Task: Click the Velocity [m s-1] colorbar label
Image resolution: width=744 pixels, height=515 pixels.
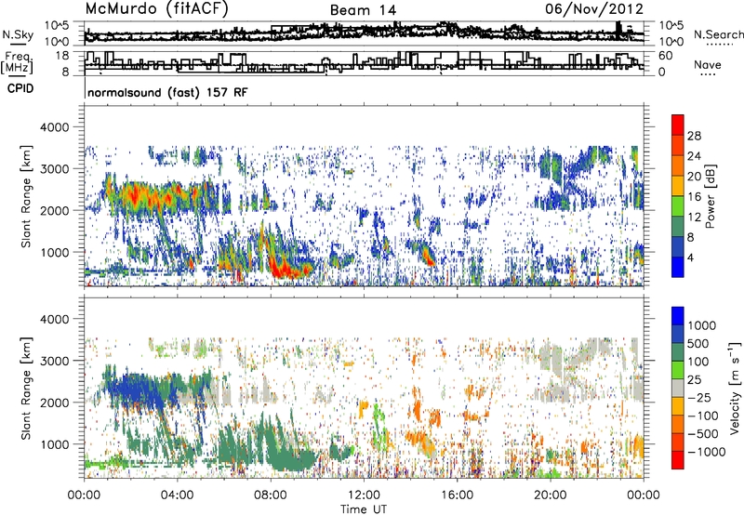Action: click(736, 388)
